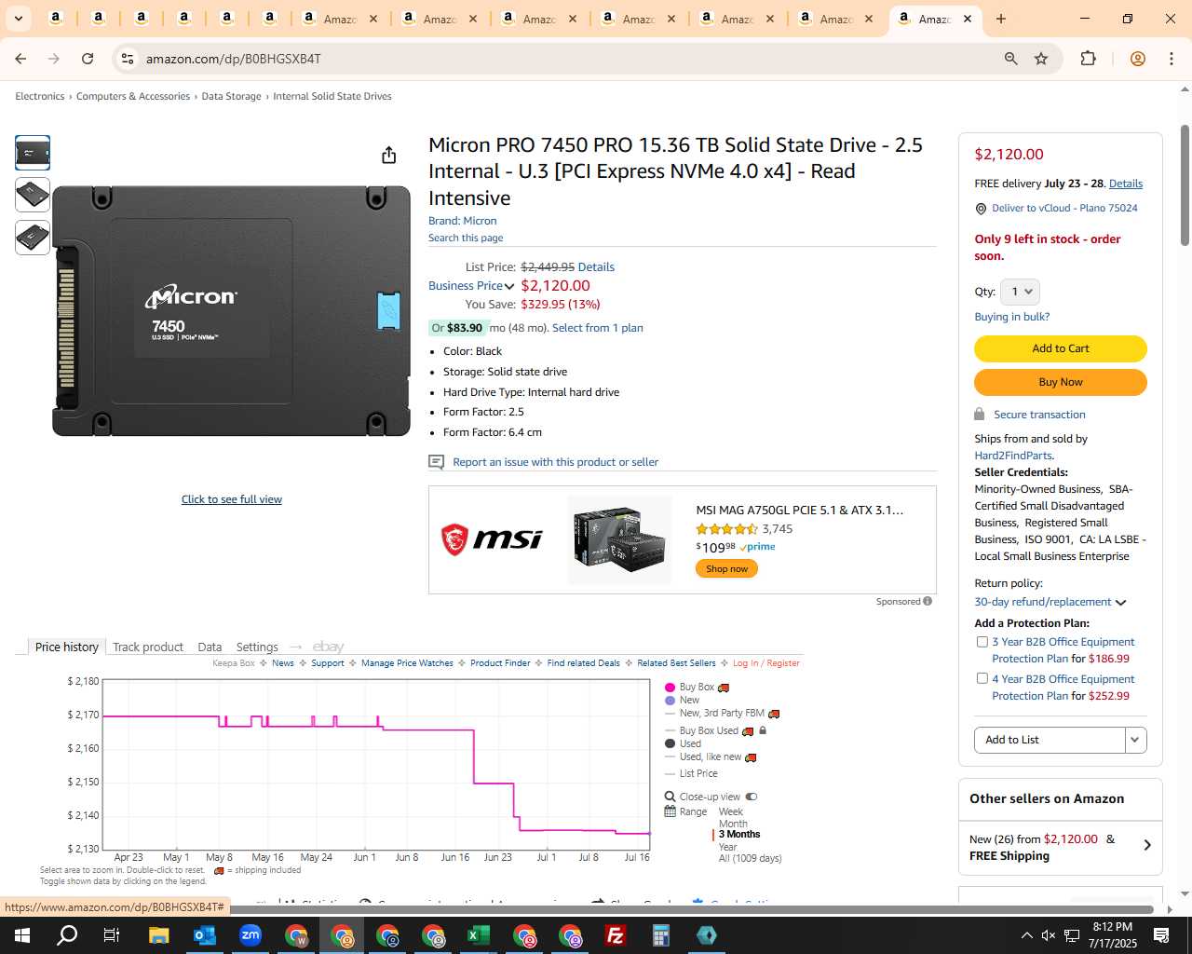Open Keepa Data tab
The image size is (1192, 954).
tap(210, 647)
